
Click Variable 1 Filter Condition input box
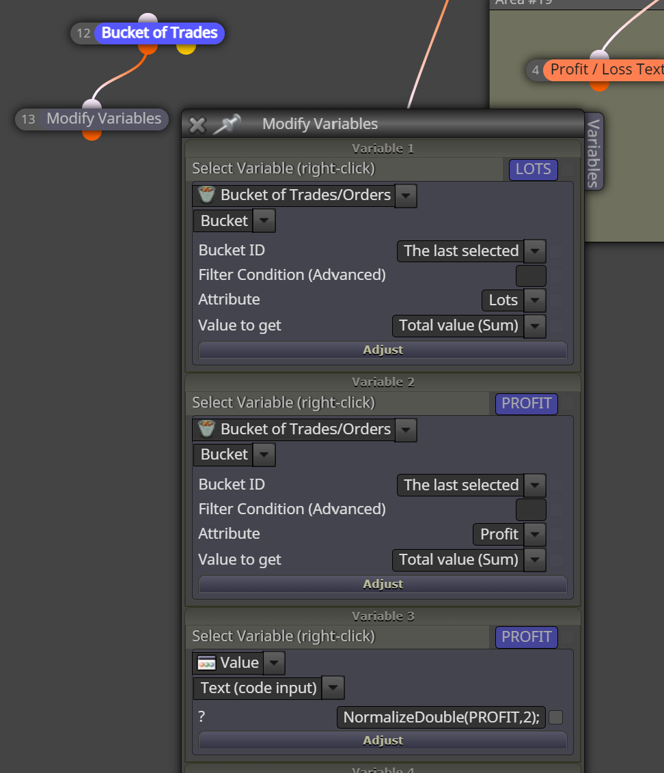tap(531, 276)
